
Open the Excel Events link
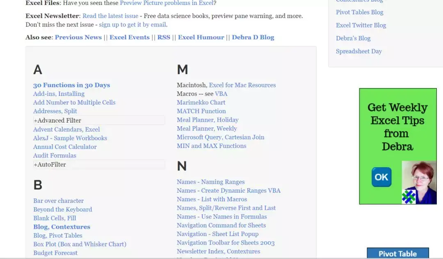[129, 37]
